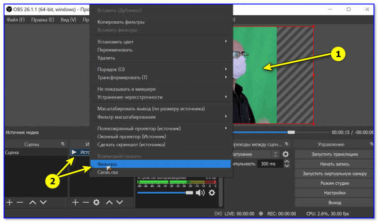Click the 00:00:15 elapsed time label
This screenshot has width=378, height=222.
click(340, 132)
